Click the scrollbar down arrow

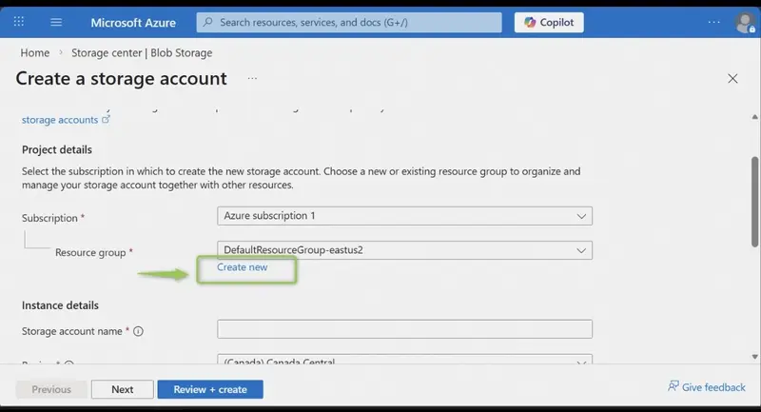pyautogui.click(x=754, y=357)
